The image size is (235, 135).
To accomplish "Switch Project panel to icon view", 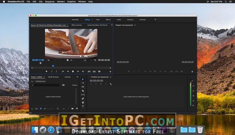I will click(41, 109).
